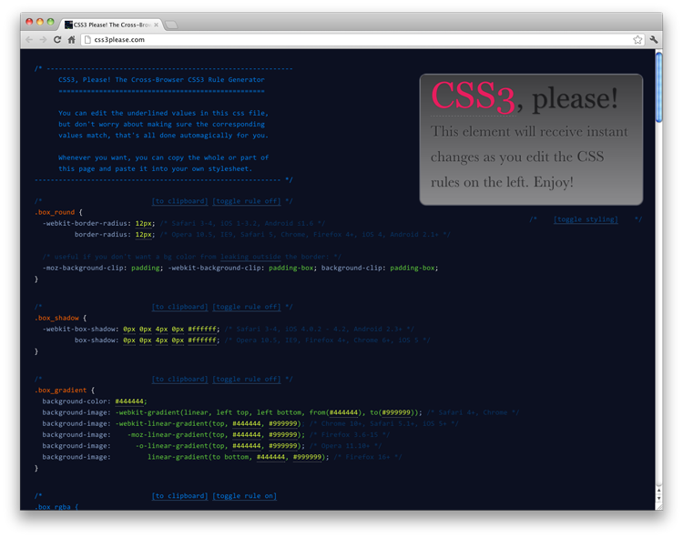
Task: Focus the css3please.com address bar
Action: 357,40
